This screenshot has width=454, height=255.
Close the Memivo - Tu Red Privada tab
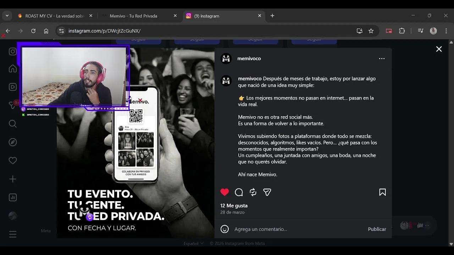point(175,16)
